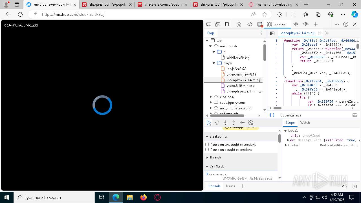Add more tools plus icon
Image resolution: width=361 pixels, height=203 pixels.
pos(316,24)
